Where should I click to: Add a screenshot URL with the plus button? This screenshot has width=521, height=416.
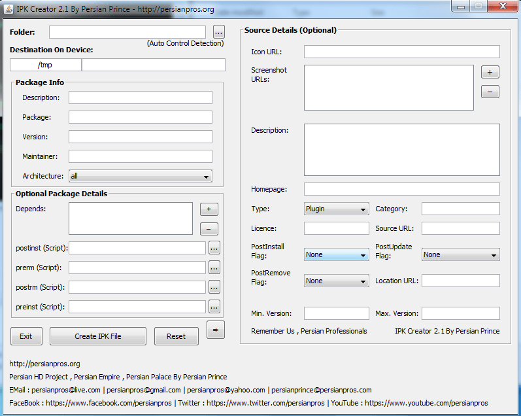coord(490,72)
